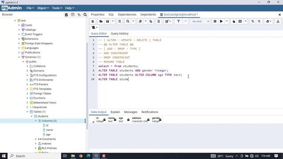Click the Explain Analyze icon
283x159 pixels.
coord(240,21)
